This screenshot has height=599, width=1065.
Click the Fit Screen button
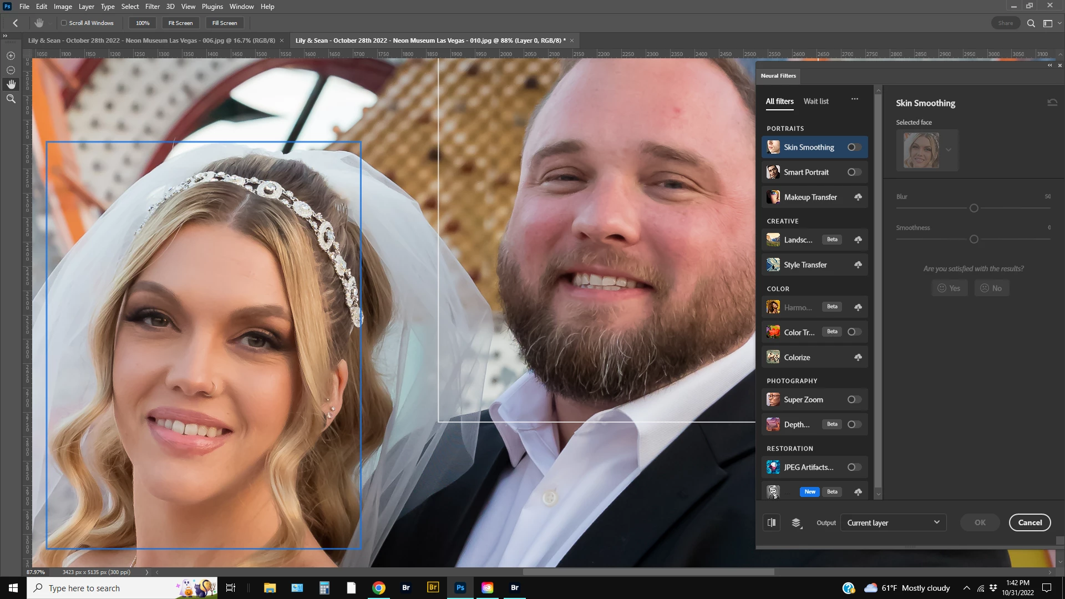tap(180, 23)
